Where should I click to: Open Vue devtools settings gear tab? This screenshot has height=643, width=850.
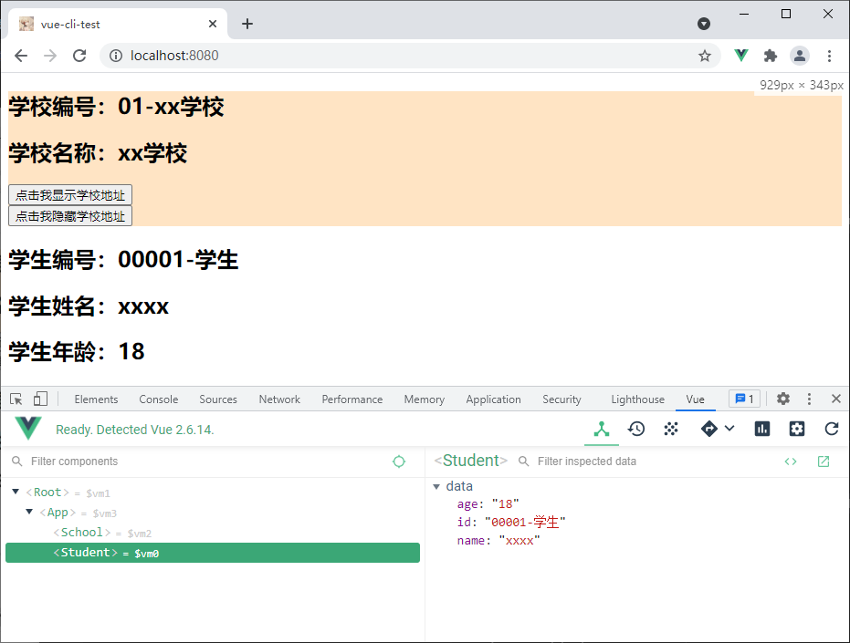pos(797,429)
